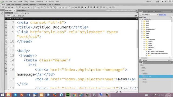Click the file sync arrows icon near Design

[x=136, y=16]
